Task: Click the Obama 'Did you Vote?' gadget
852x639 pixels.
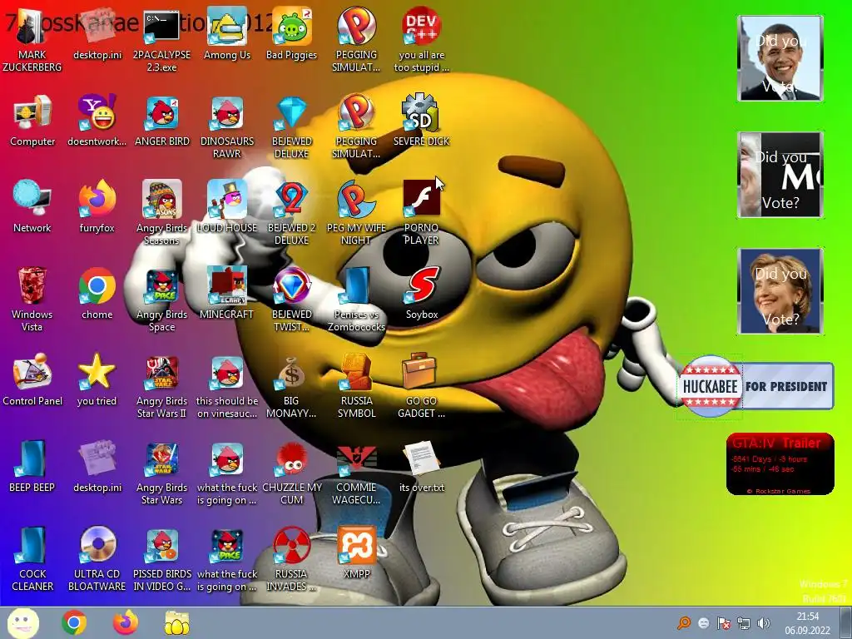Action: coord(780,58)
